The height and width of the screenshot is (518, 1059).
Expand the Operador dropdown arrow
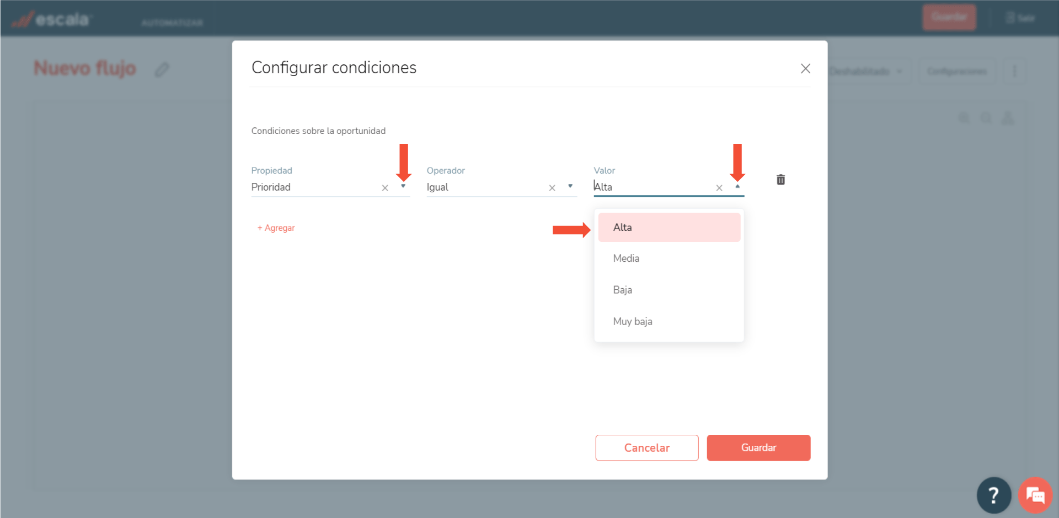click(x=570, y=186)
